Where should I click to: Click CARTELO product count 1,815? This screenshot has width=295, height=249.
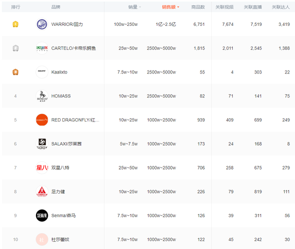pyautogui.click(x=199, y=48)
